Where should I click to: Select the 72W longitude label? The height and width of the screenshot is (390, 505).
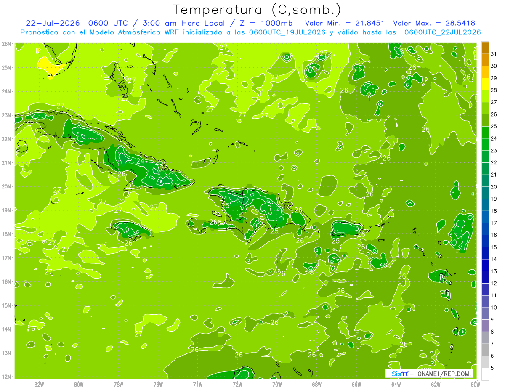tap(237, 384)
